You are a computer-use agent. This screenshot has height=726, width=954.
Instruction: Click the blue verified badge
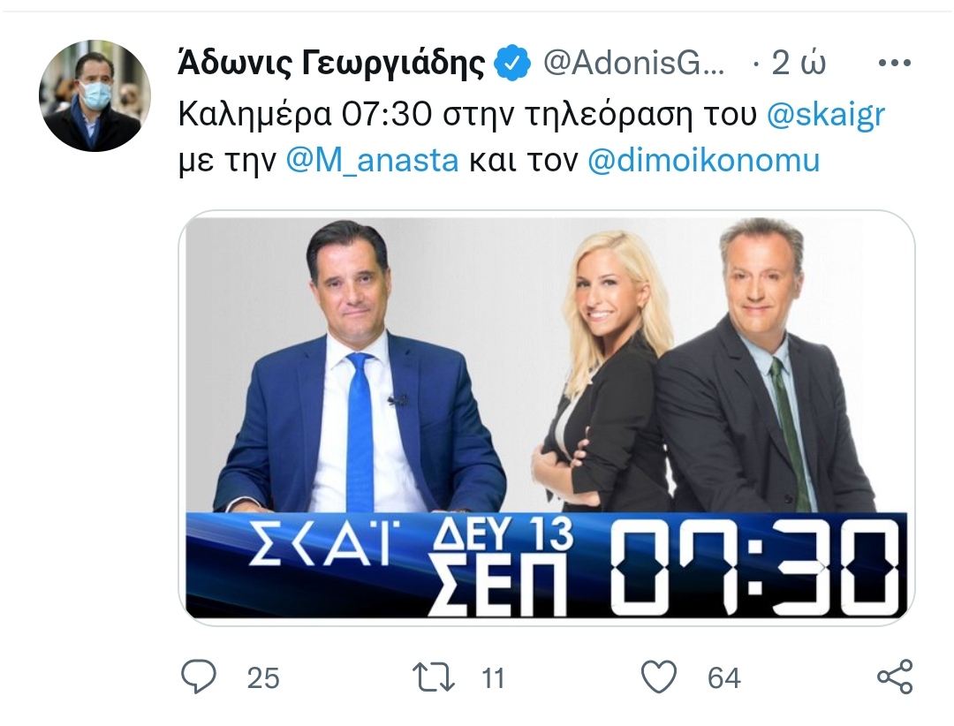click(x=512, y=63)
